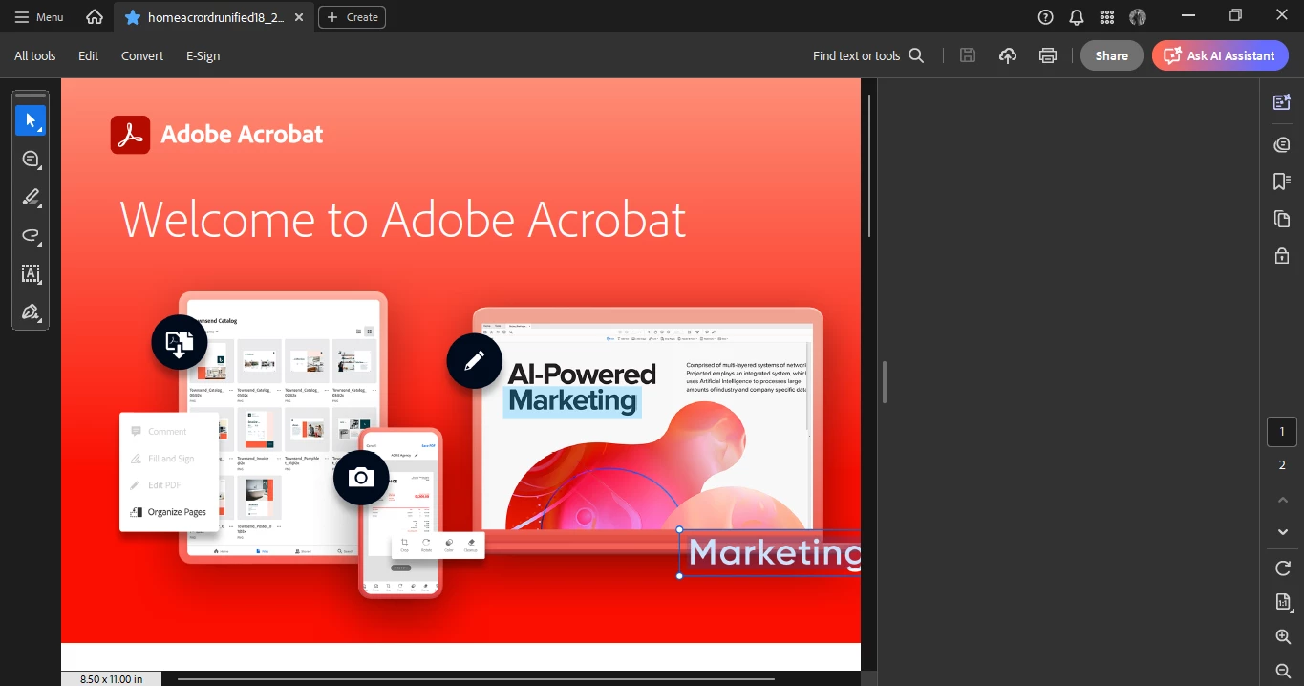Open the Page thumbnails panel
Image resolution: width=1304 pixels, height=686 pixels.
tap(1282, 219)
